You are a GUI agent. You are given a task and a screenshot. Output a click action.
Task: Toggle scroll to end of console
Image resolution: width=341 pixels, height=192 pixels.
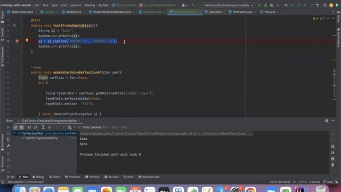tap(332, 153)
